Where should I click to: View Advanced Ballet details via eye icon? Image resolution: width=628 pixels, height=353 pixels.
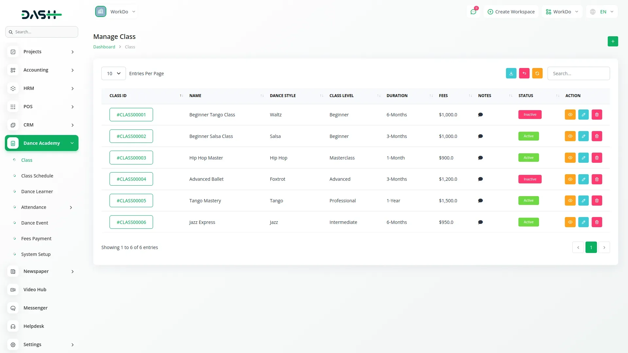tap(570, 179)
